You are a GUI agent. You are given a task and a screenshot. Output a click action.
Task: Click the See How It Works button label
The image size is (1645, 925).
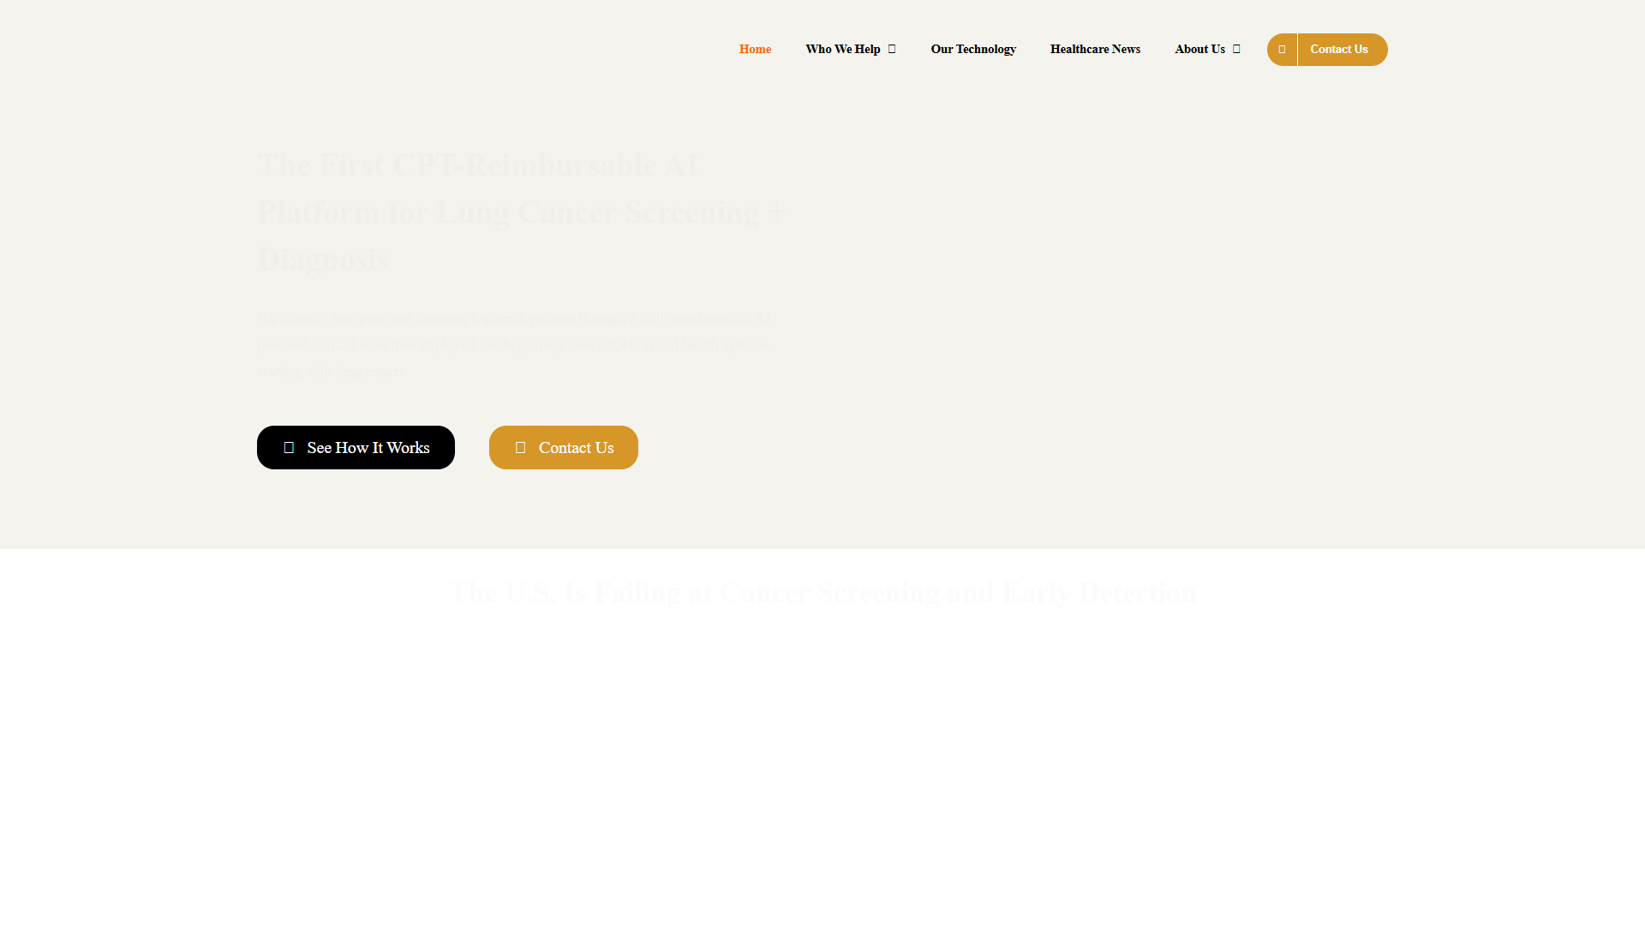[x=368, y=447]
